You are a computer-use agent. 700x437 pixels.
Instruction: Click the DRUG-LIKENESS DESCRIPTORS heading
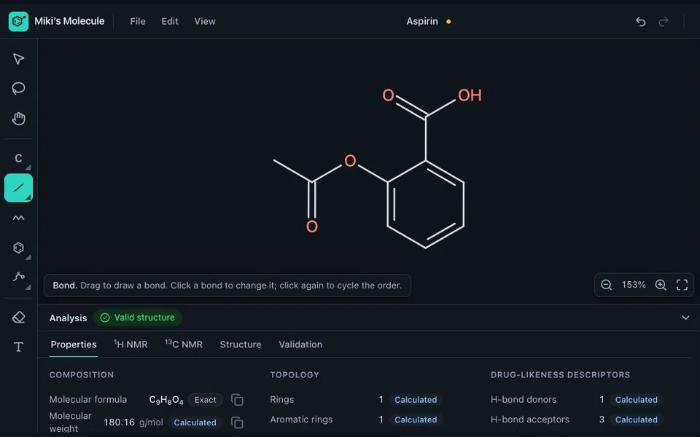point(560,374)
